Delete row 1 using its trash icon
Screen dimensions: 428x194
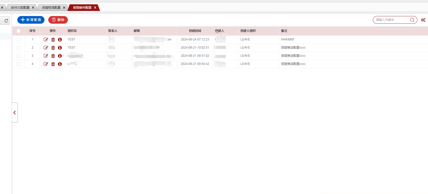tap(53, 39)
